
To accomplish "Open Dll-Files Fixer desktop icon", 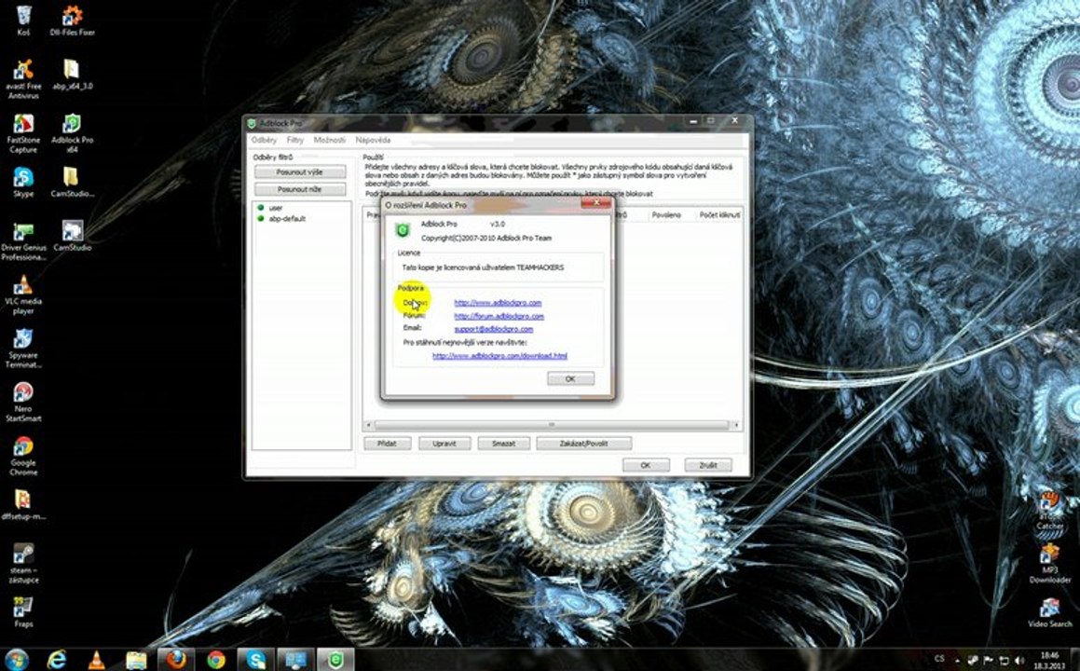I will pos(73,20).
